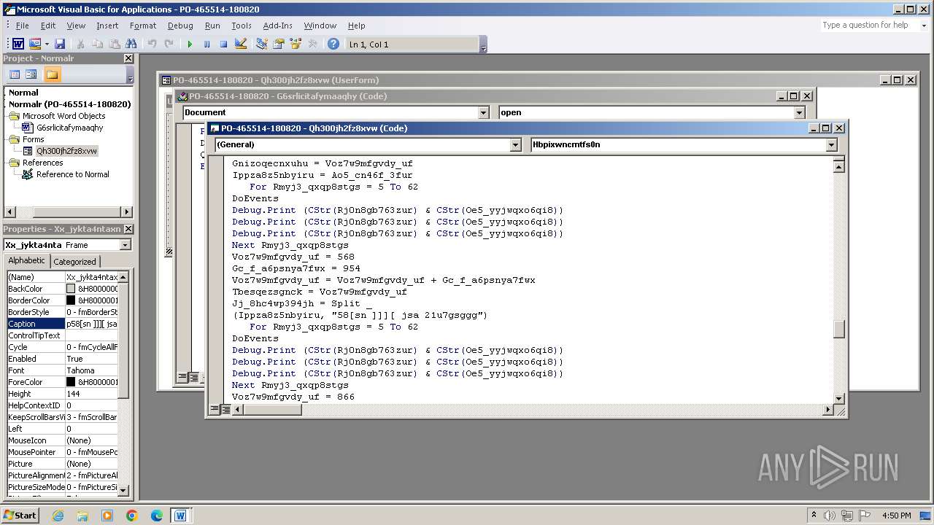Click the Break pause icon

pyautogui.click(x=207, y=44)
